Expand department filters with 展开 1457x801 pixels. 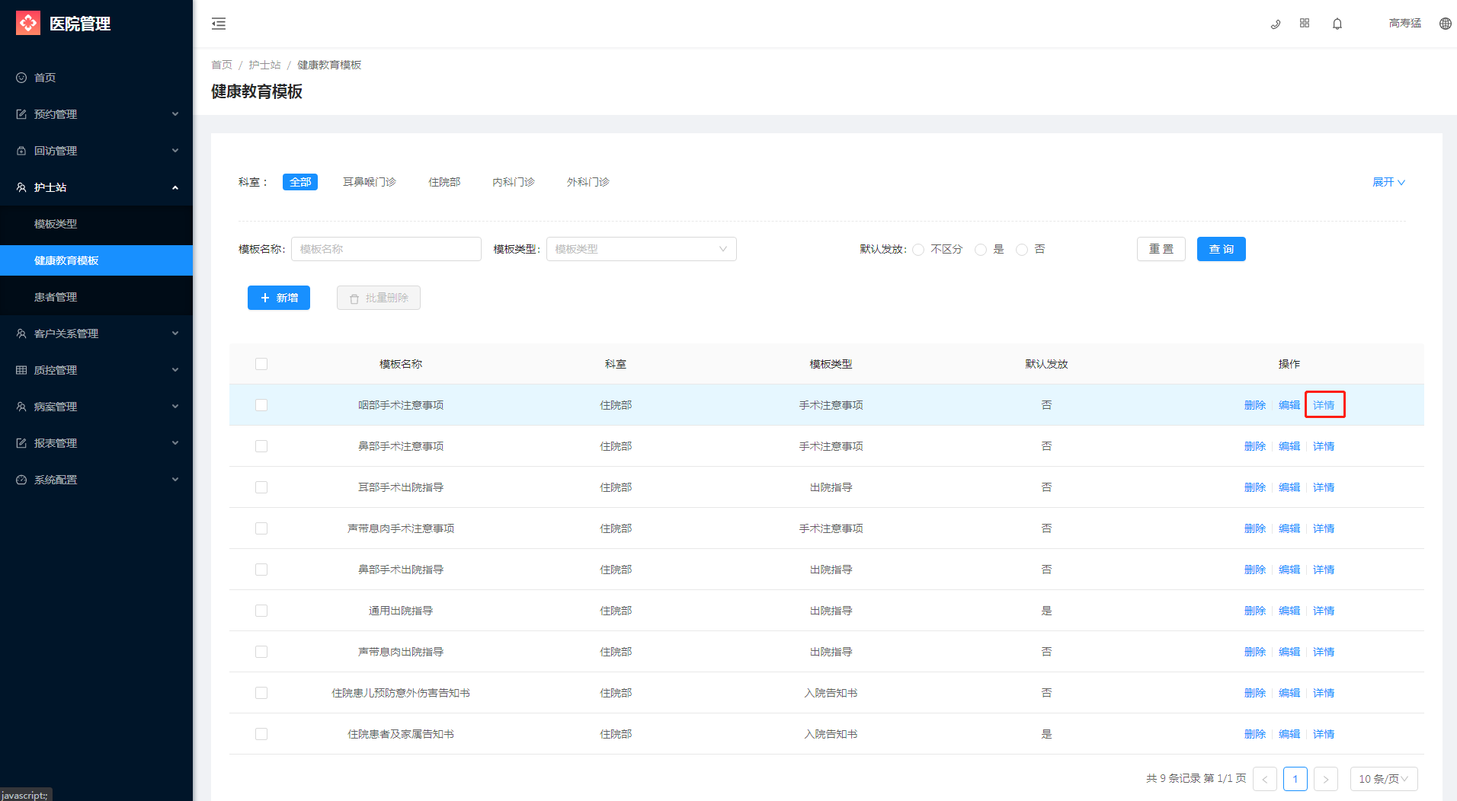pyautogui.click(x=1388, y=182)
